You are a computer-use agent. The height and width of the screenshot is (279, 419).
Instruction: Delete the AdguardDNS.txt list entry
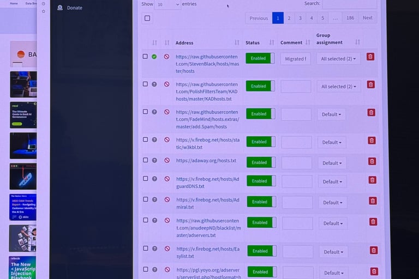coord(373,180)
